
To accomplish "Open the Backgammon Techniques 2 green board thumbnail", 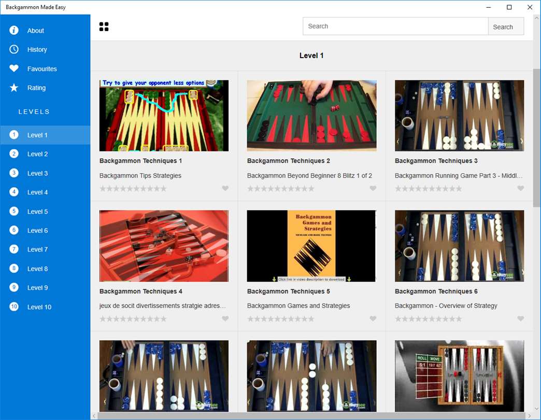I will [x=311, y=116].
